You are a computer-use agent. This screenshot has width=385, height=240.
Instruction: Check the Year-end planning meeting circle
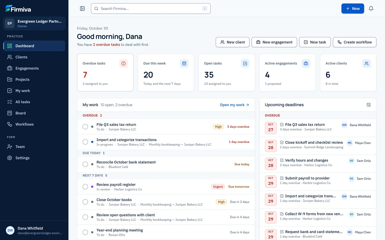click(x=85, y=232)
